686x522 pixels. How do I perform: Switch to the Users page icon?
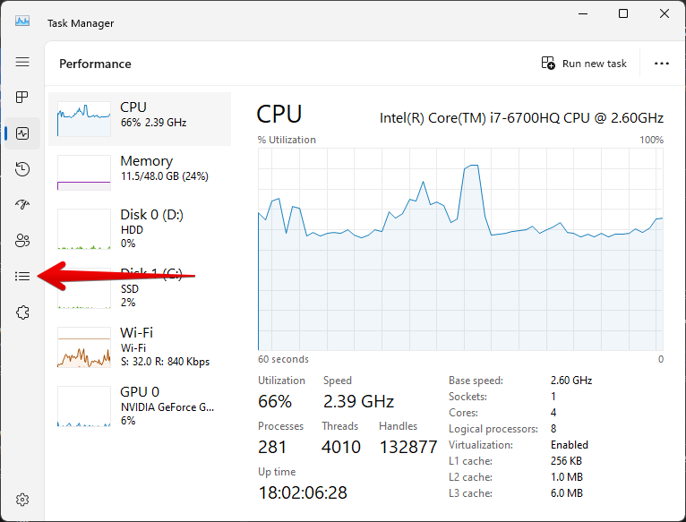(22, 240)
